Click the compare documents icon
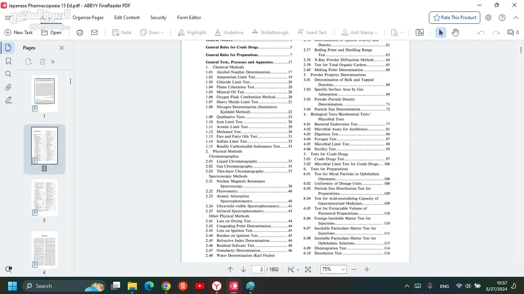524x294 pixels. [420, 33]
